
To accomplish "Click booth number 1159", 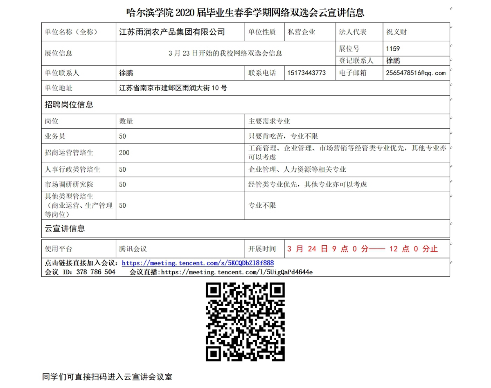I will (393, 49).
